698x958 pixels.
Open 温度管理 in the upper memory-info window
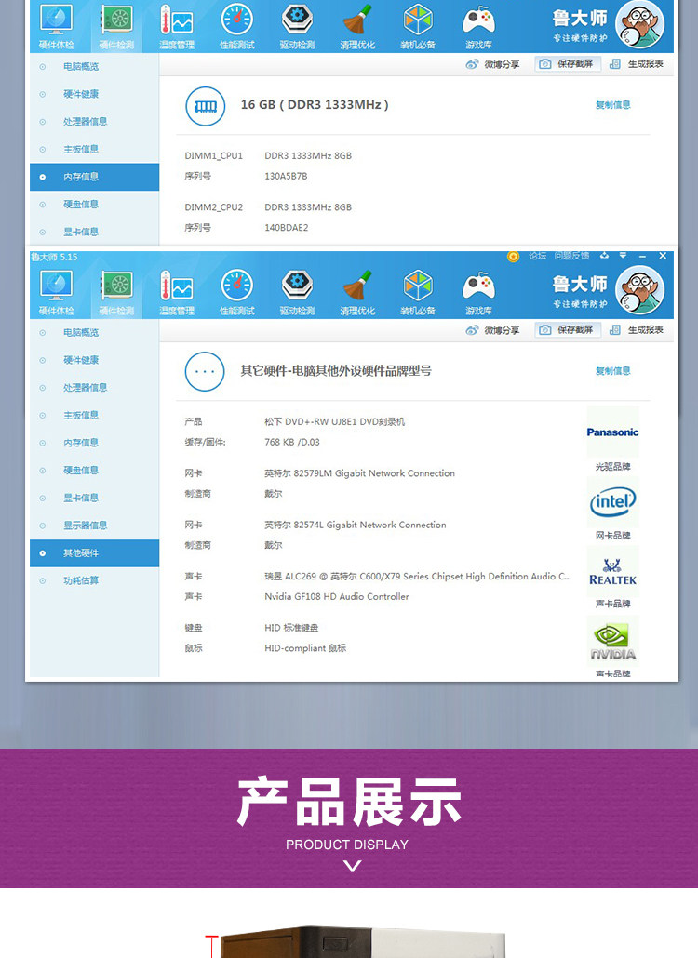pyautogui.click(x=177, y=26)
